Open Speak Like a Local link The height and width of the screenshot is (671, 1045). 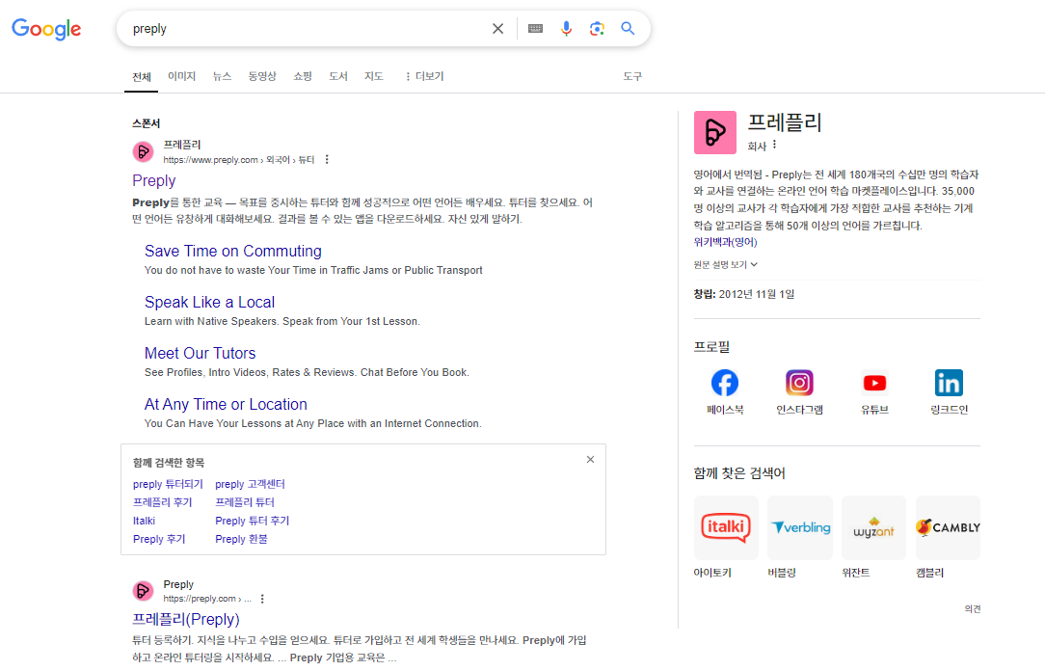[209, 302]
